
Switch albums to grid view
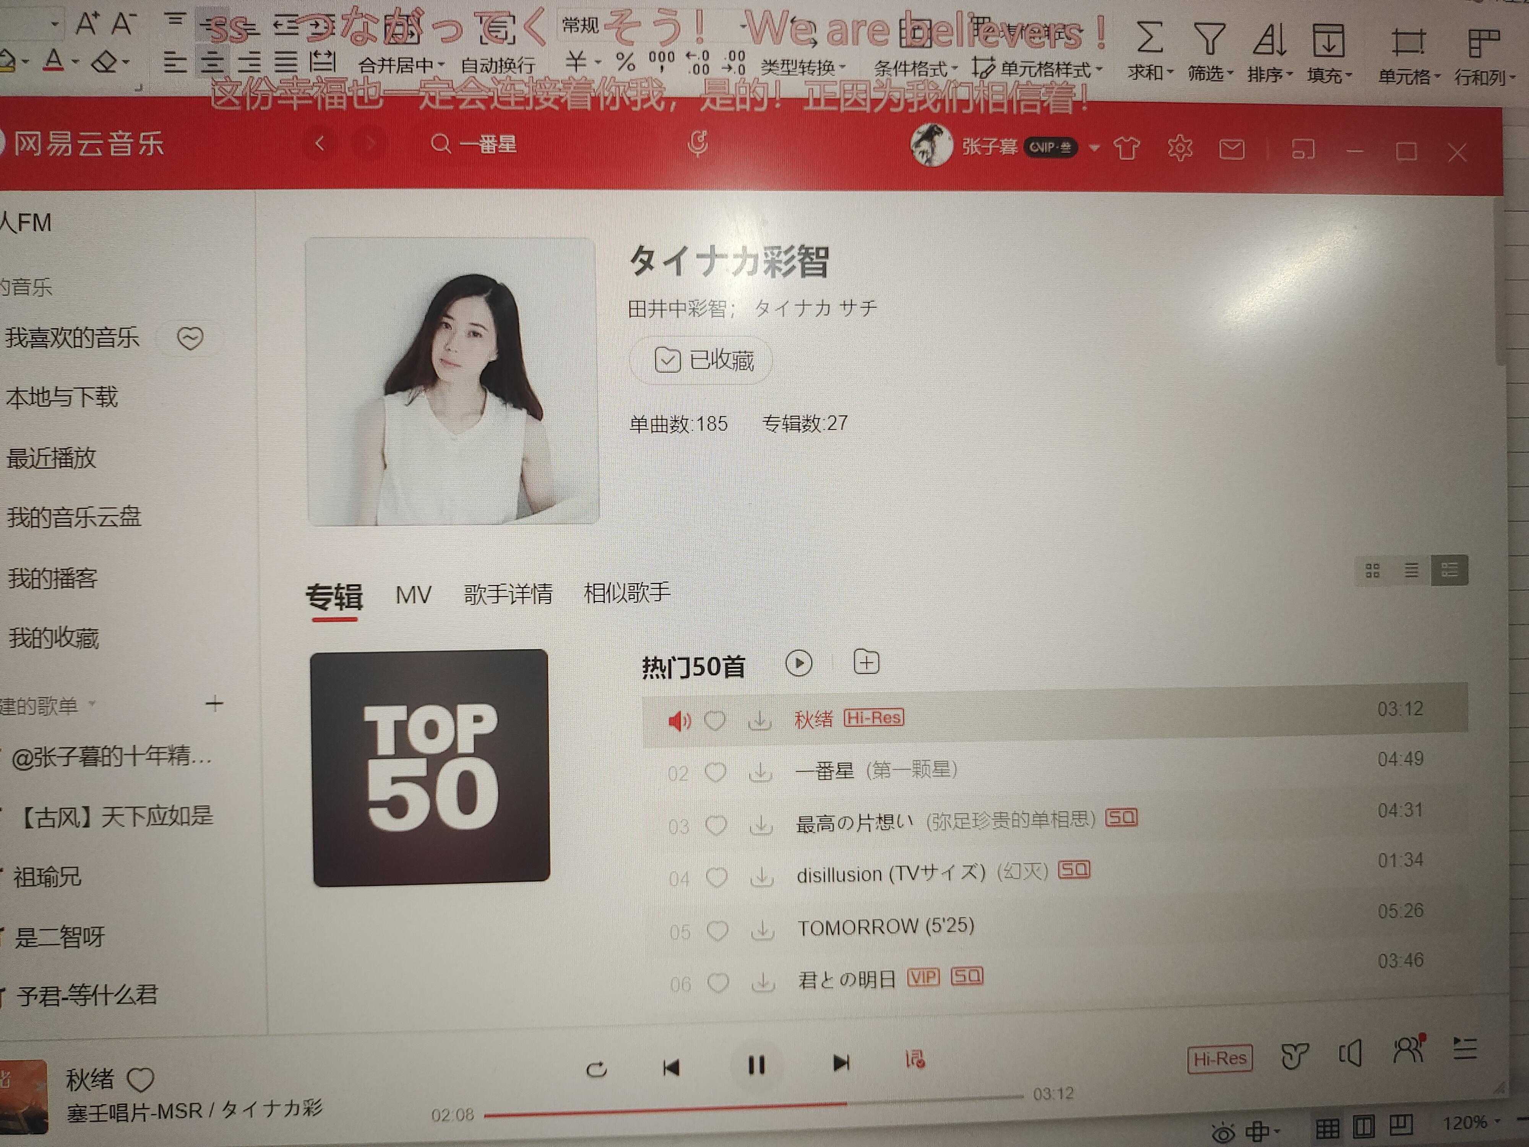[x=1373, y=570]
